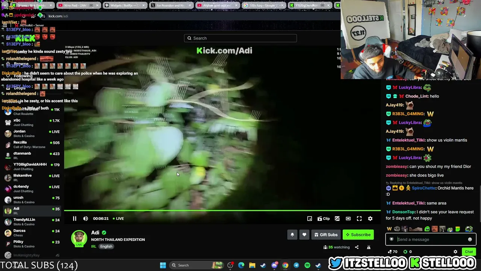Open Telegram from taskbar
Screen dimensions: 481x271
(x=296, y=265)
